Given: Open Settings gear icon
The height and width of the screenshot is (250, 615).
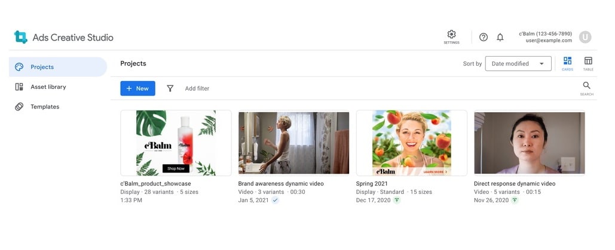Looking at the screenshot, I should coord(451,34).
